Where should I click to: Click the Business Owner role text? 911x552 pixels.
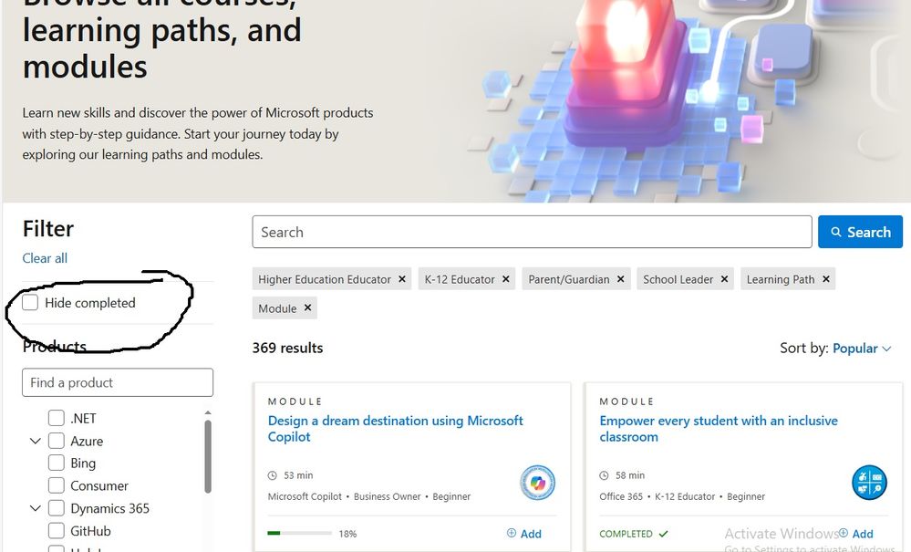(387, 496)
